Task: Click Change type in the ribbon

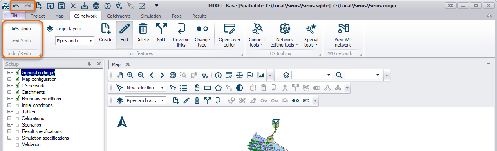Action: pyautogui.click(x=202, y=35)
